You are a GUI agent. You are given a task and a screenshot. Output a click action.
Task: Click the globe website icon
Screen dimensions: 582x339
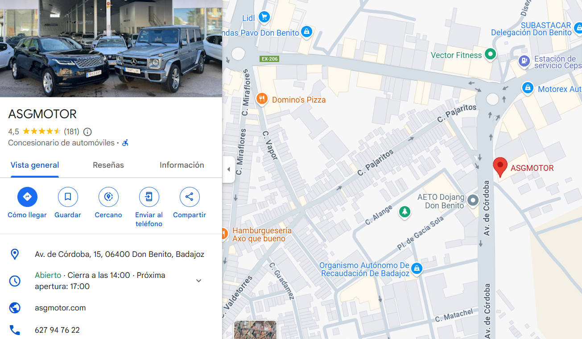pyautogui.click(x=15, y=308)
